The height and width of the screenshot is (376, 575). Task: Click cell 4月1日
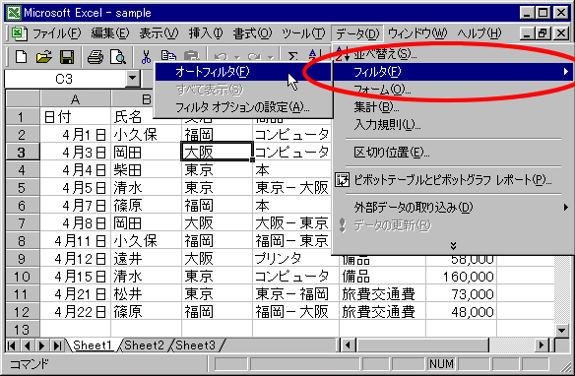tap(75, 135)
